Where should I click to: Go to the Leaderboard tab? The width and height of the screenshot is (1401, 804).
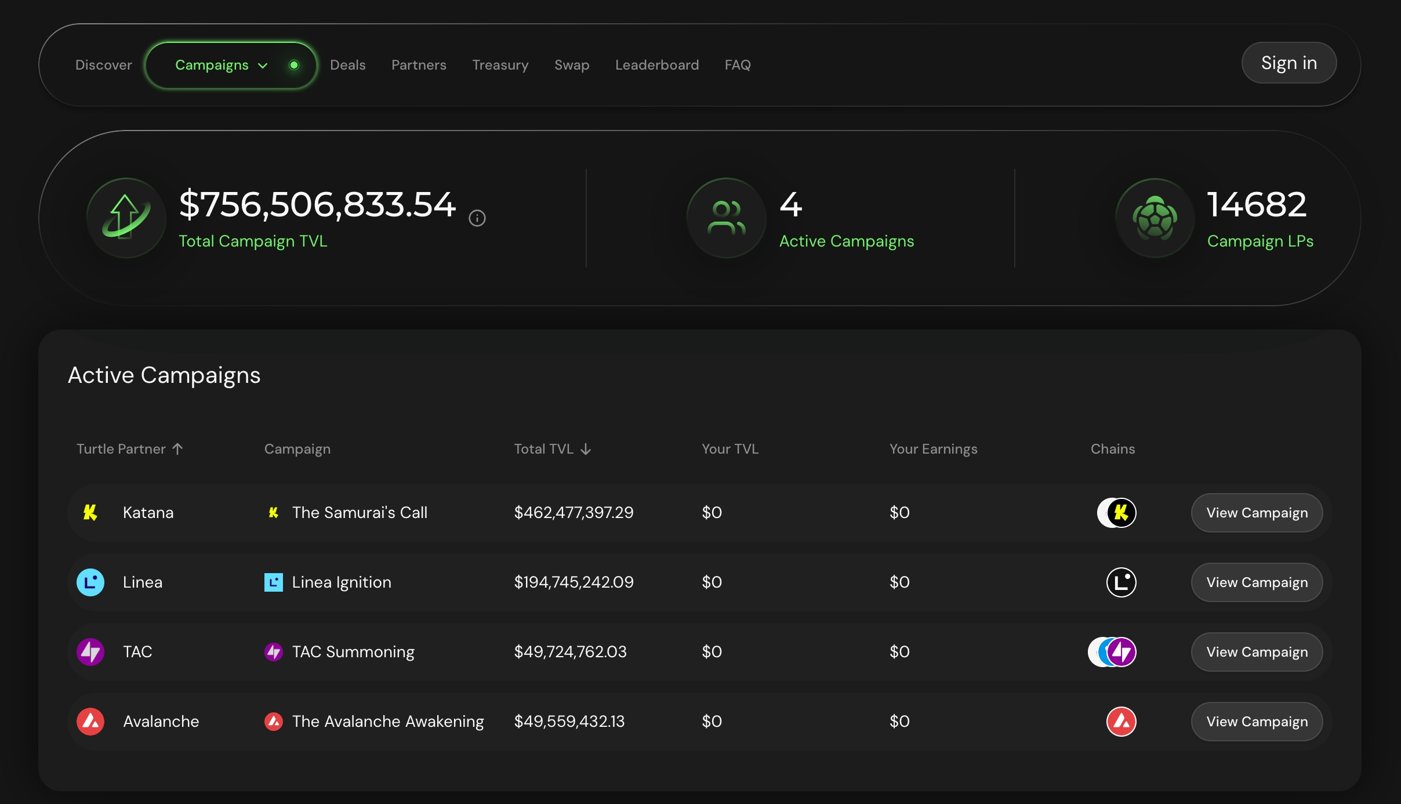click(656, 65)
